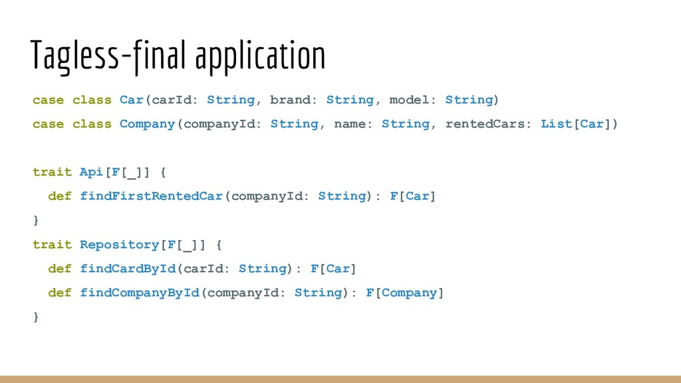681x383 pixels.
Task: Click the 'findCompanyById' method name
Action: (x=140, y=293)
